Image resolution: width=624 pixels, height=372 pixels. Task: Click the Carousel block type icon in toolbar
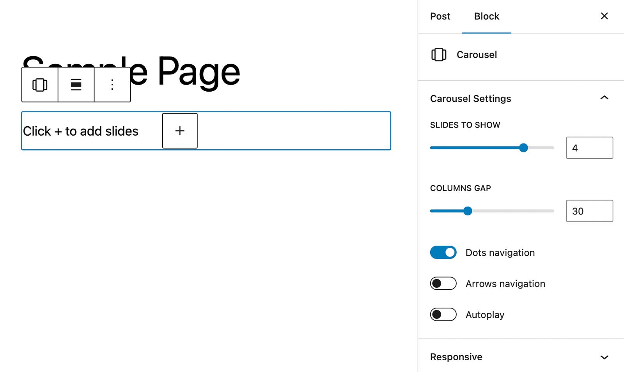click(40, 85)
